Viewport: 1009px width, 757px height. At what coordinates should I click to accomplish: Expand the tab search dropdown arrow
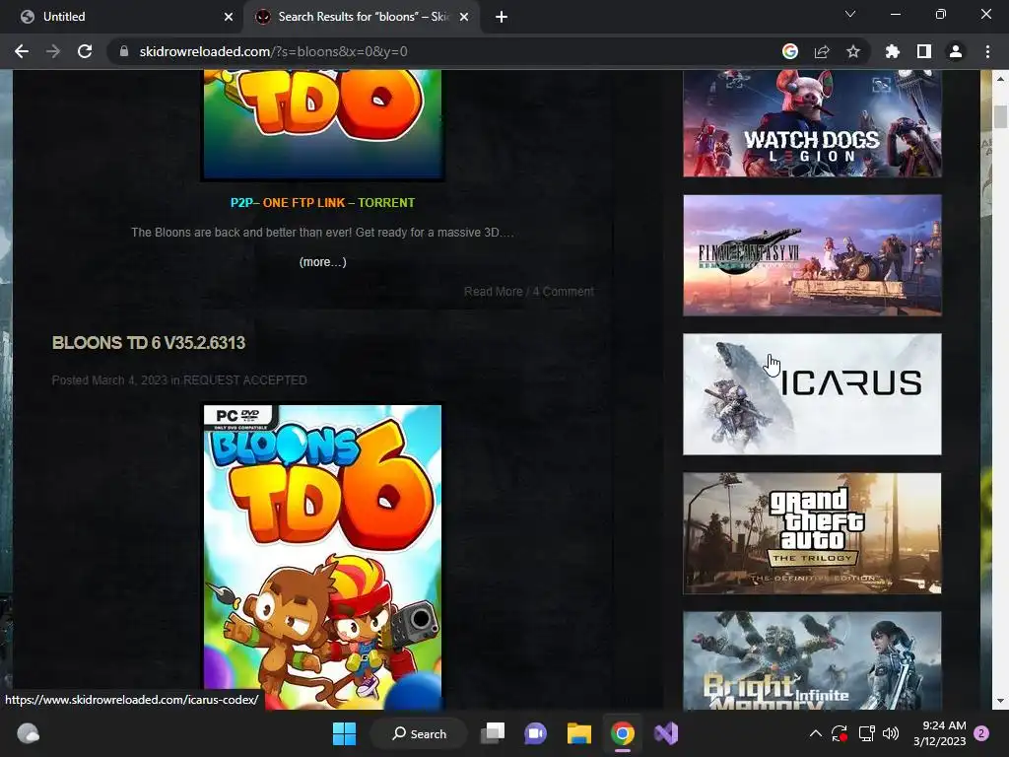[x=850, y=14]
